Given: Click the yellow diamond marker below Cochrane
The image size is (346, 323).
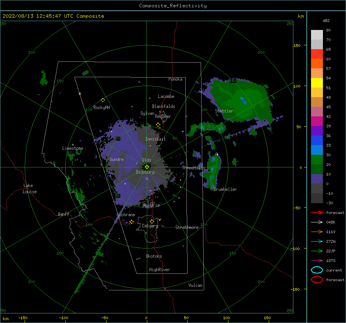Looking at the screenshot, I should click(132, 222).
